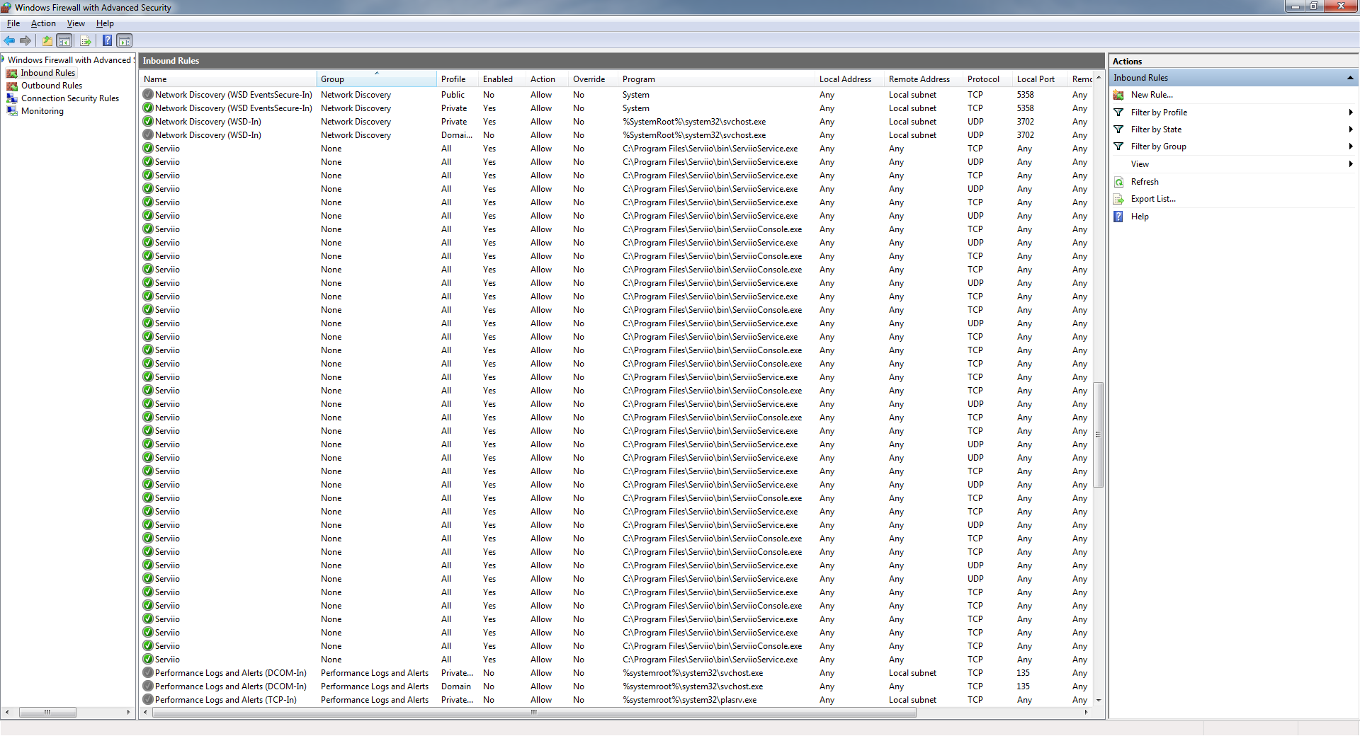Toggle the Show/Hide Console Tree toolbar button
The height and width of the screenshot is (736, 1360).
coord(64,41)
